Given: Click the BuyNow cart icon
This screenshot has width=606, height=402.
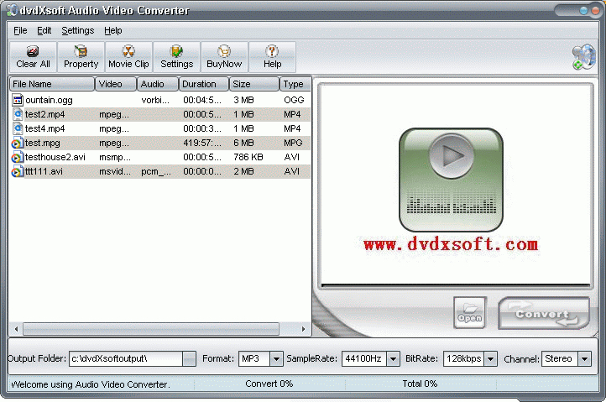Looking at the screenshot, I should point(224,51).
